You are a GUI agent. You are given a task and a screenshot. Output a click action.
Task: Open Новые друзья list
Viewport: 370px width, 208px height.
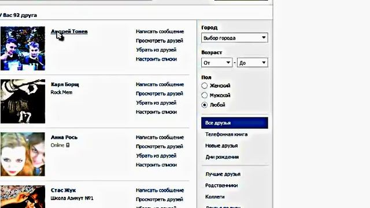221,146
